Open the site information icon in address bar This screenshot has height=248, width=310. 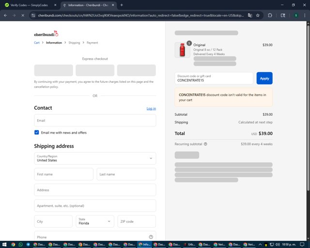pyautogui.click(x=33, y=15)
